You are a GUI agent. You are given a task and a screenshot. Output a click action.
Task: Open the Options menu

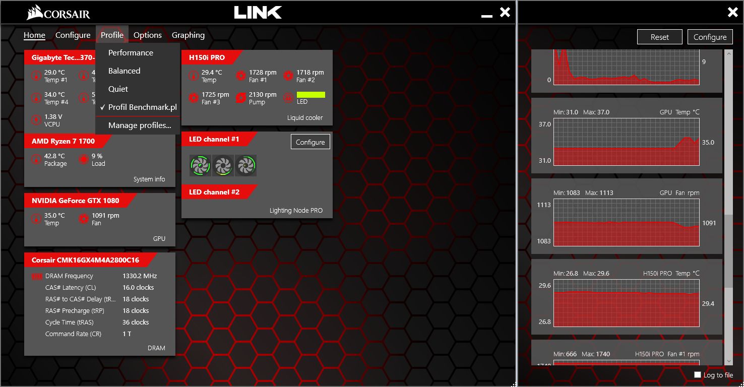(x=148, y=35)
